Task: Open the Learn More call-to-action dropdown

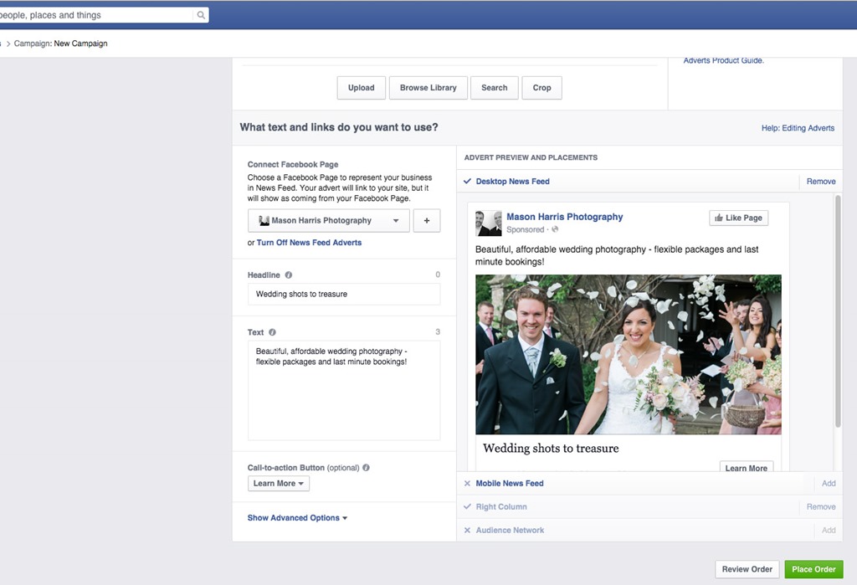Action: (279, 484)
